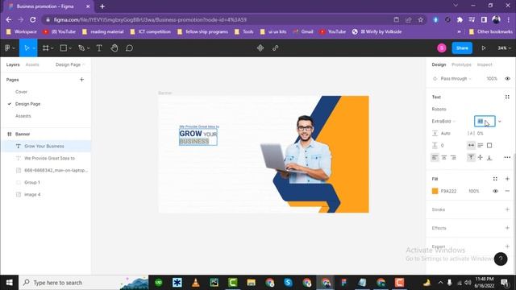Image resolution: width=516 pixels, height=290 pixels.
Task: Select the Comment tool
Action: point(129,48)
